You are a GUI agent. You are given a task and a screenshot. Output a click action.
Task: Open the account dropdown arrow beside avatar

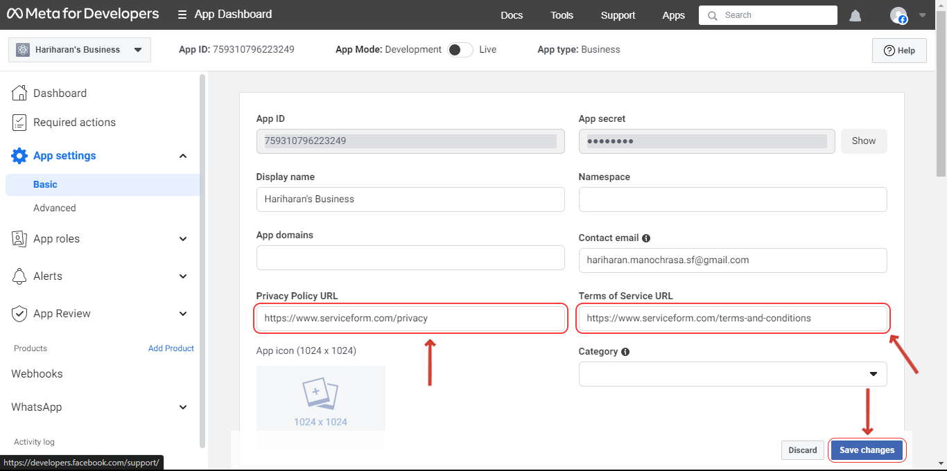pos(922,15)
